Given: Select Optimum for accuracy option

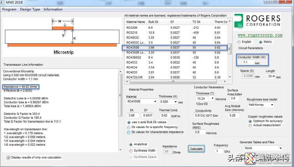Looking at the screenshot, I should 250,121.
